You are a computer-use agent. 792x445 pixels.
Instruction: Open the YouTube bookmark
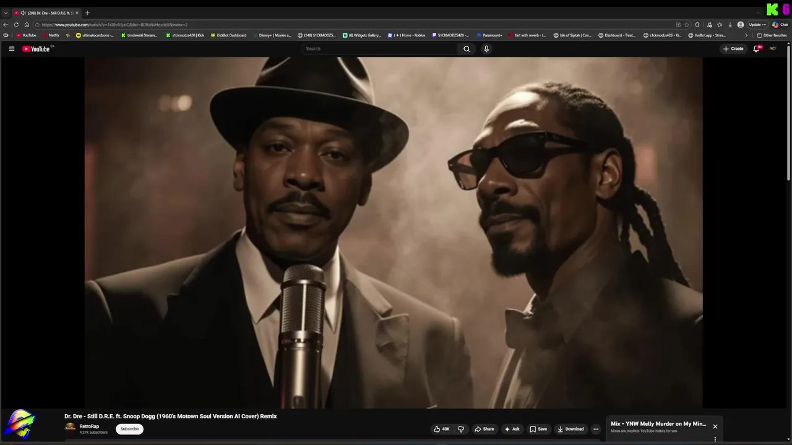26,35
